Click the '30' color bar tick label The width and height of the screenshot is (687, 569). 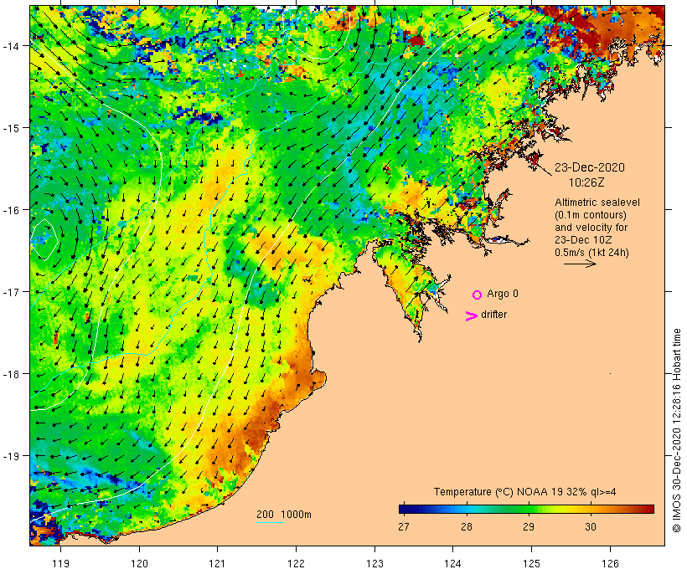(591, 526)
